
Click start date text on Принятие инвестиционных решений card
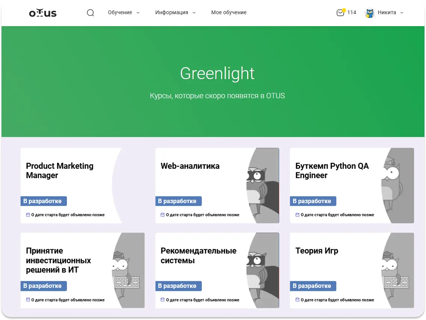click(x=68, y=300)
